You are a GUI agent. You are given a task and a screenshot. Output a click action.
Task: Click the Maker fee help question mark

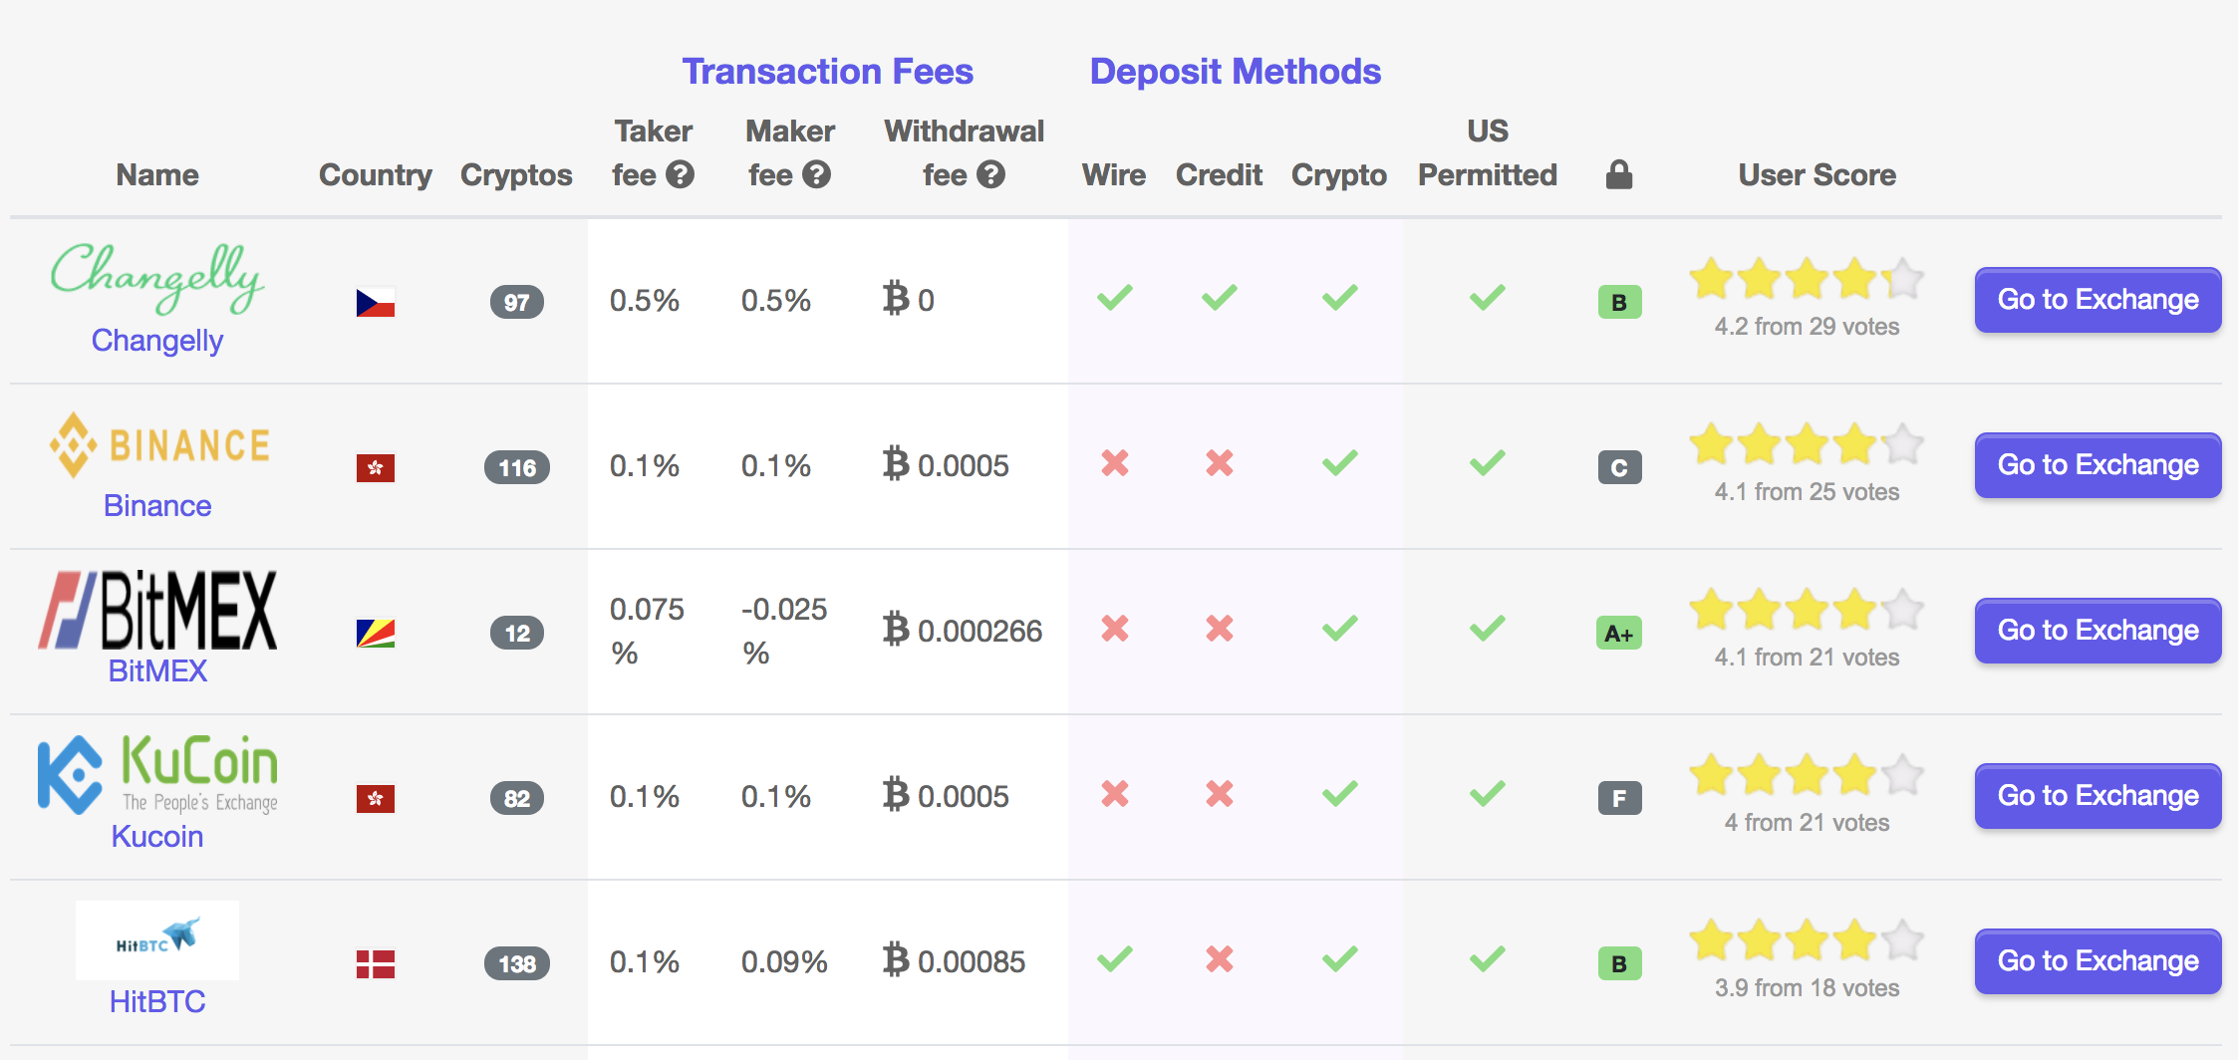817,175
